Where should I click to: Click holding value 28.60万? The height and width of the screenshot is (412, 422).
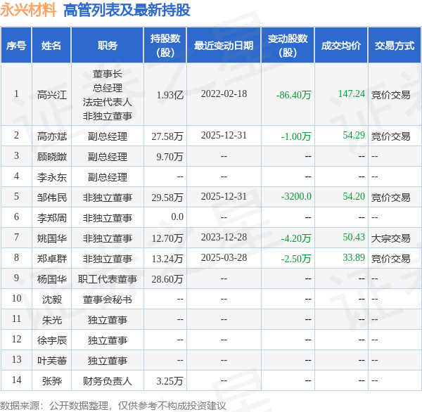(x=167, y=279)
